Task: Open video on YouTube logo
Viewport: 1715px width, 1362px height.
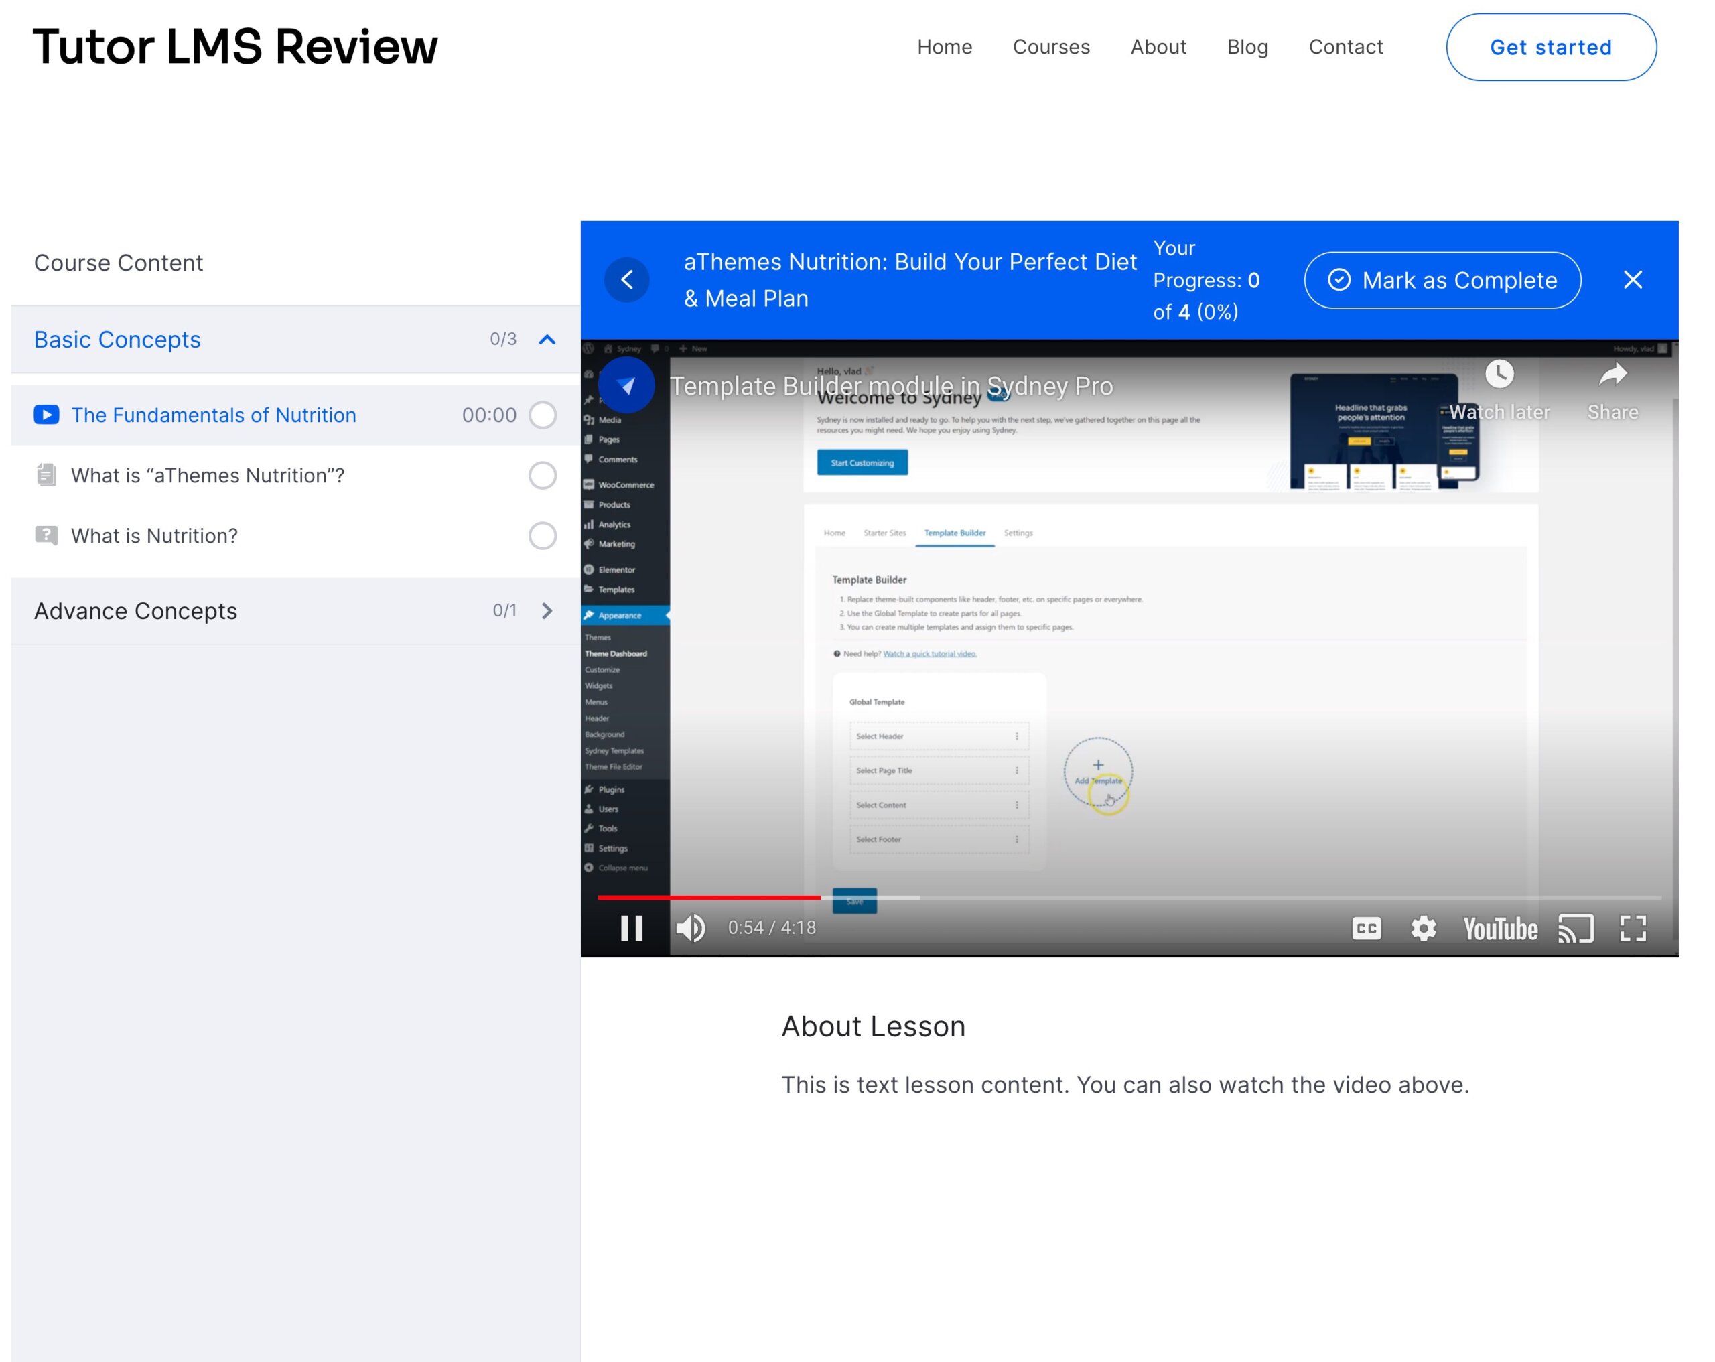Action: [x=1500, y=929]
